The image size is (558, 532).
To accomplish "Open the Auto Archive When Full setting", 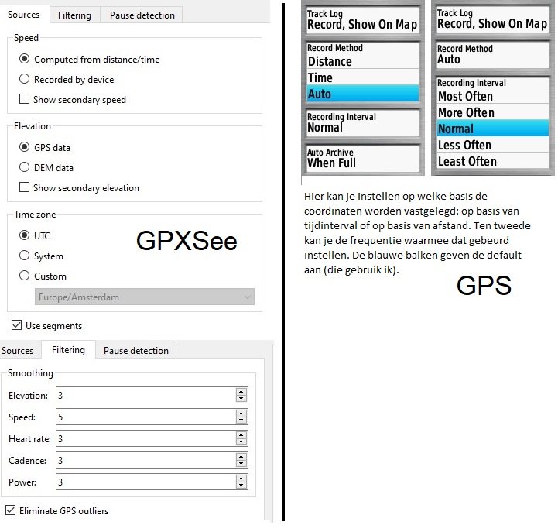I will [x=362, y=158].
